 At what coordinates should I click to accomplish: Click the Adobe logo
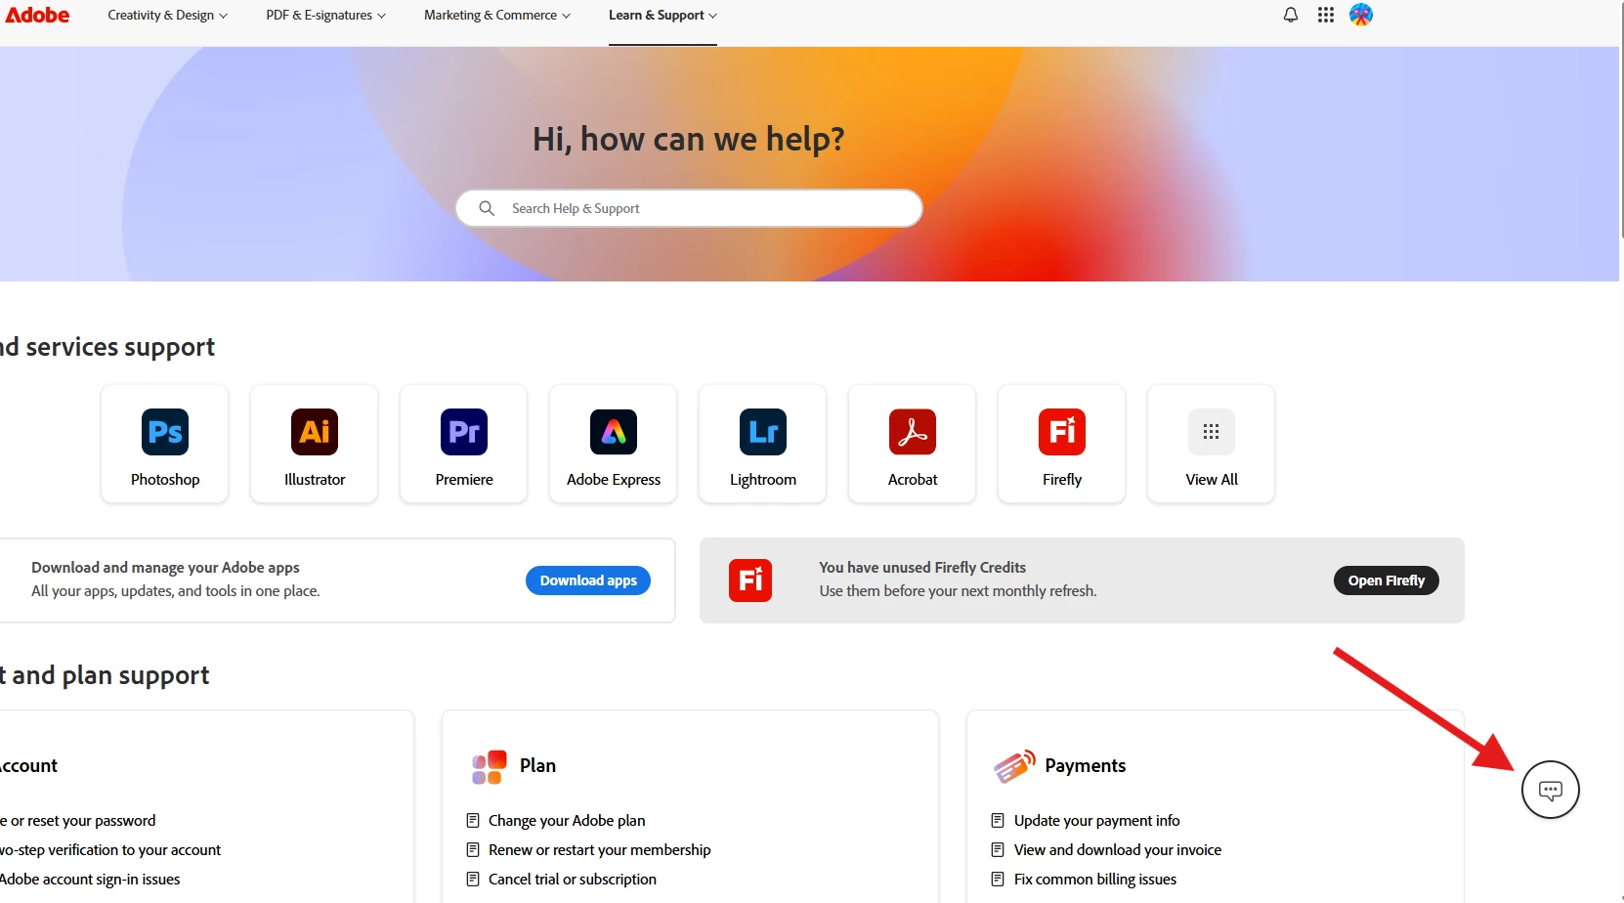(37, 15)
